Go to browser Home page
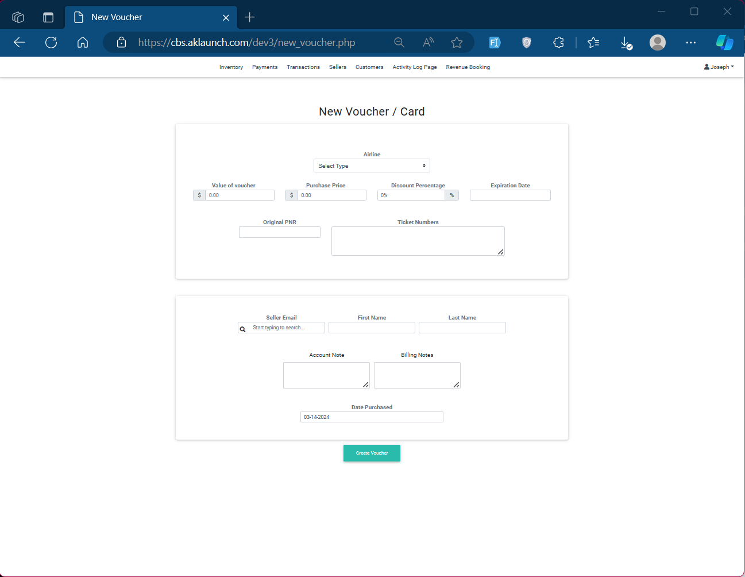This screenshot has width=745, height=577. [x=83, y=43]
